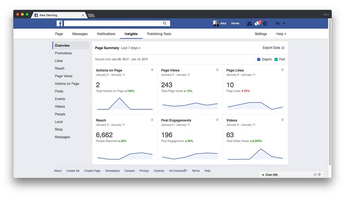Show info for Post Engagements card
Image resolution: width=345 pixels, height=197 pixels.
point(217,120)
